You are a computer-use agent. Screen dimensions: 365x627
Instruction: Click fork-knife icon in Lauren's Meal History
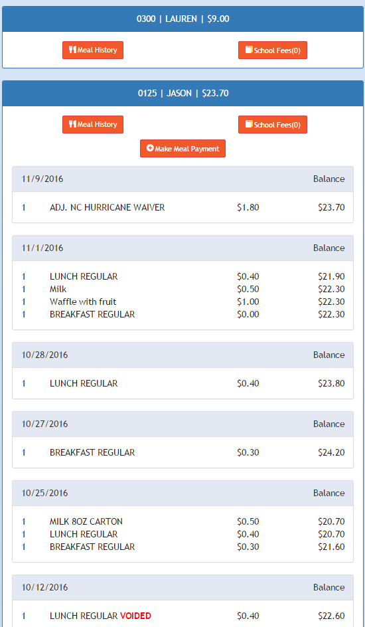tap(72, 50)
